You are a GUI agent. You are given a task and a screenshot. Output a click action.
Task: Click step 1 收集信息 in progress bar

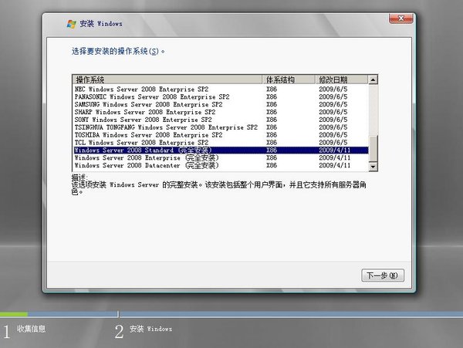(25, 329)
